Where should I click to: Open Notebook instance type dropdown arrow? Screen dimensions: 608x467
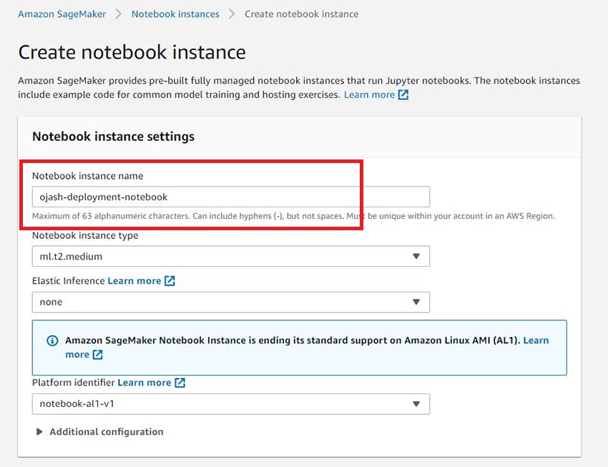pos(416,256)
